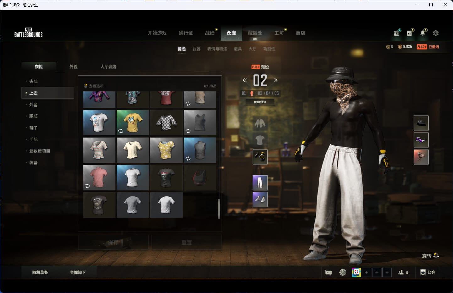Screen dimensions: 453x293
Task: Switch to preset 01
Action: click(244, 93)
